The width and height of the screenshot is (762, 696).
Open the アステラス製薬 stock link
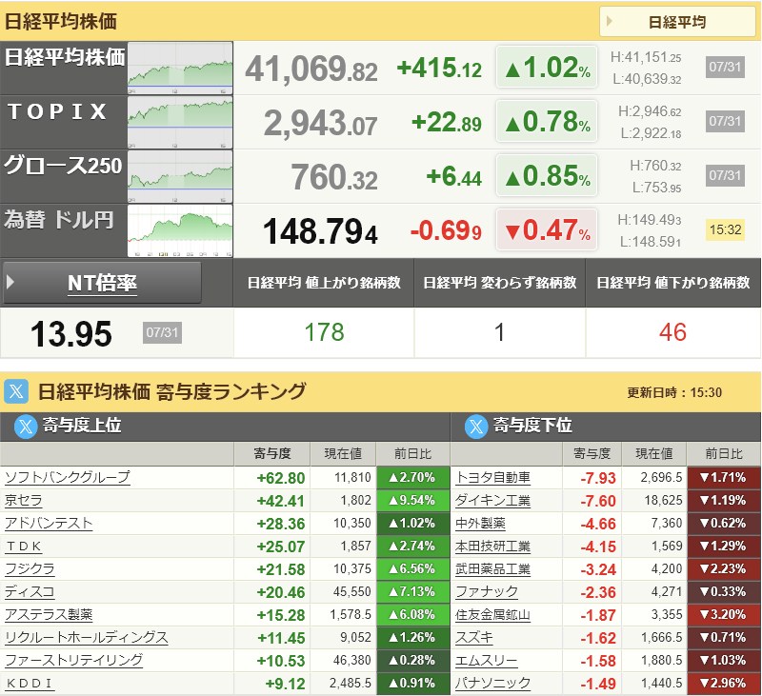pyautogui.click(x=49, y=614)
